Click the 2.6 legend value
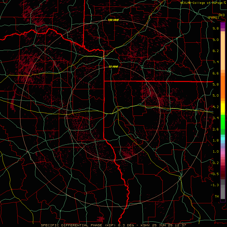Viewport: 227px width, 227px height. coord(216,129)
